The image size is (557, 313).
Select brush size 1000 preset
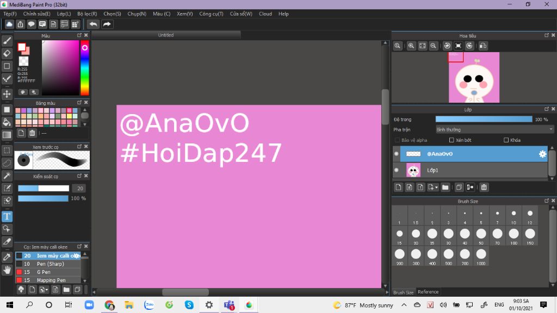coord(481,256)
